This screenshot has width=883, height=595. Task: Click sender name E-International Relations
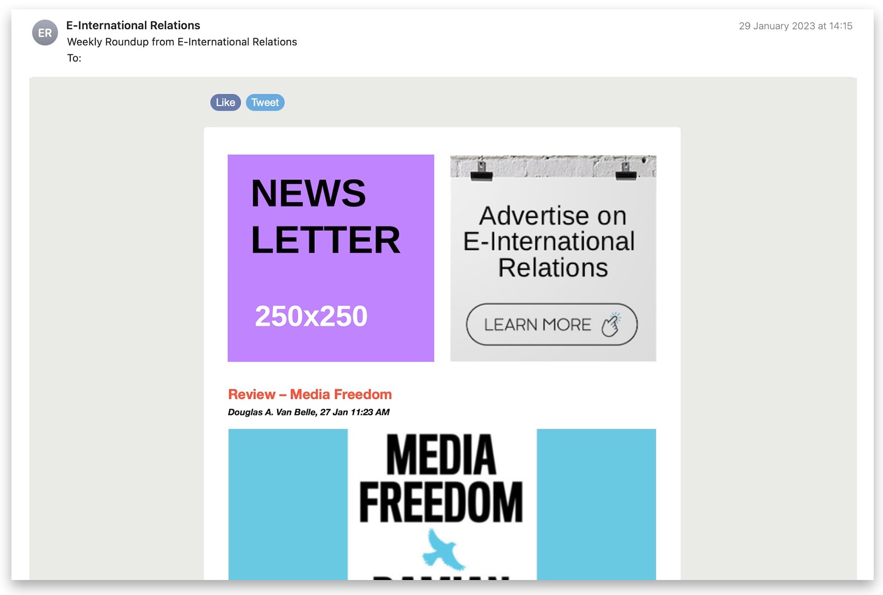(x=133, y=25)
